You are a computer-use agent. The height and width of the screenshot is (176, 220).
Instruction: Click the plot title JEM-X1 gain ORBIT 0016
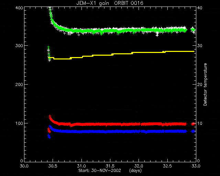pyautogui.click(x=110, y=3)
